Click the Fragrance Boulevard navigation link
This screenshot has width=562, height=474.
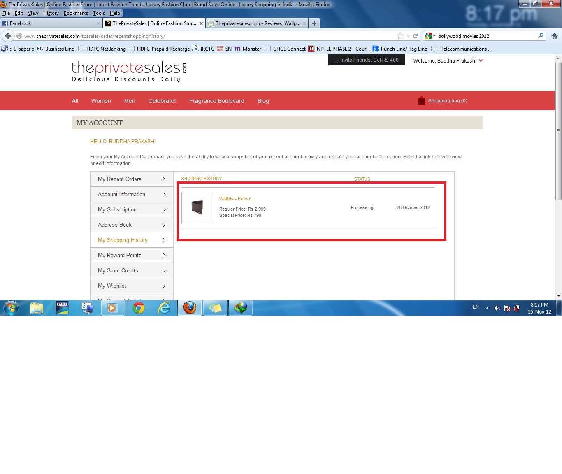[216, 101]
